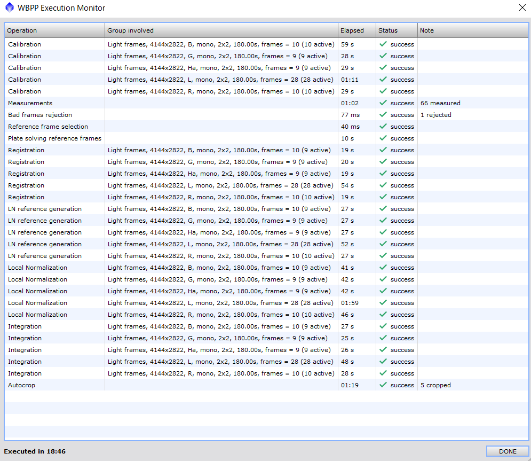Click Integration row for L filter, 48 s
This screenshot has height=461, width=531.
click(266, 362)
